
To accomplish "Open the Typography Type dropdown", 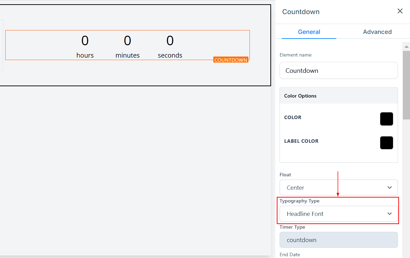I will tap(338, 214).
